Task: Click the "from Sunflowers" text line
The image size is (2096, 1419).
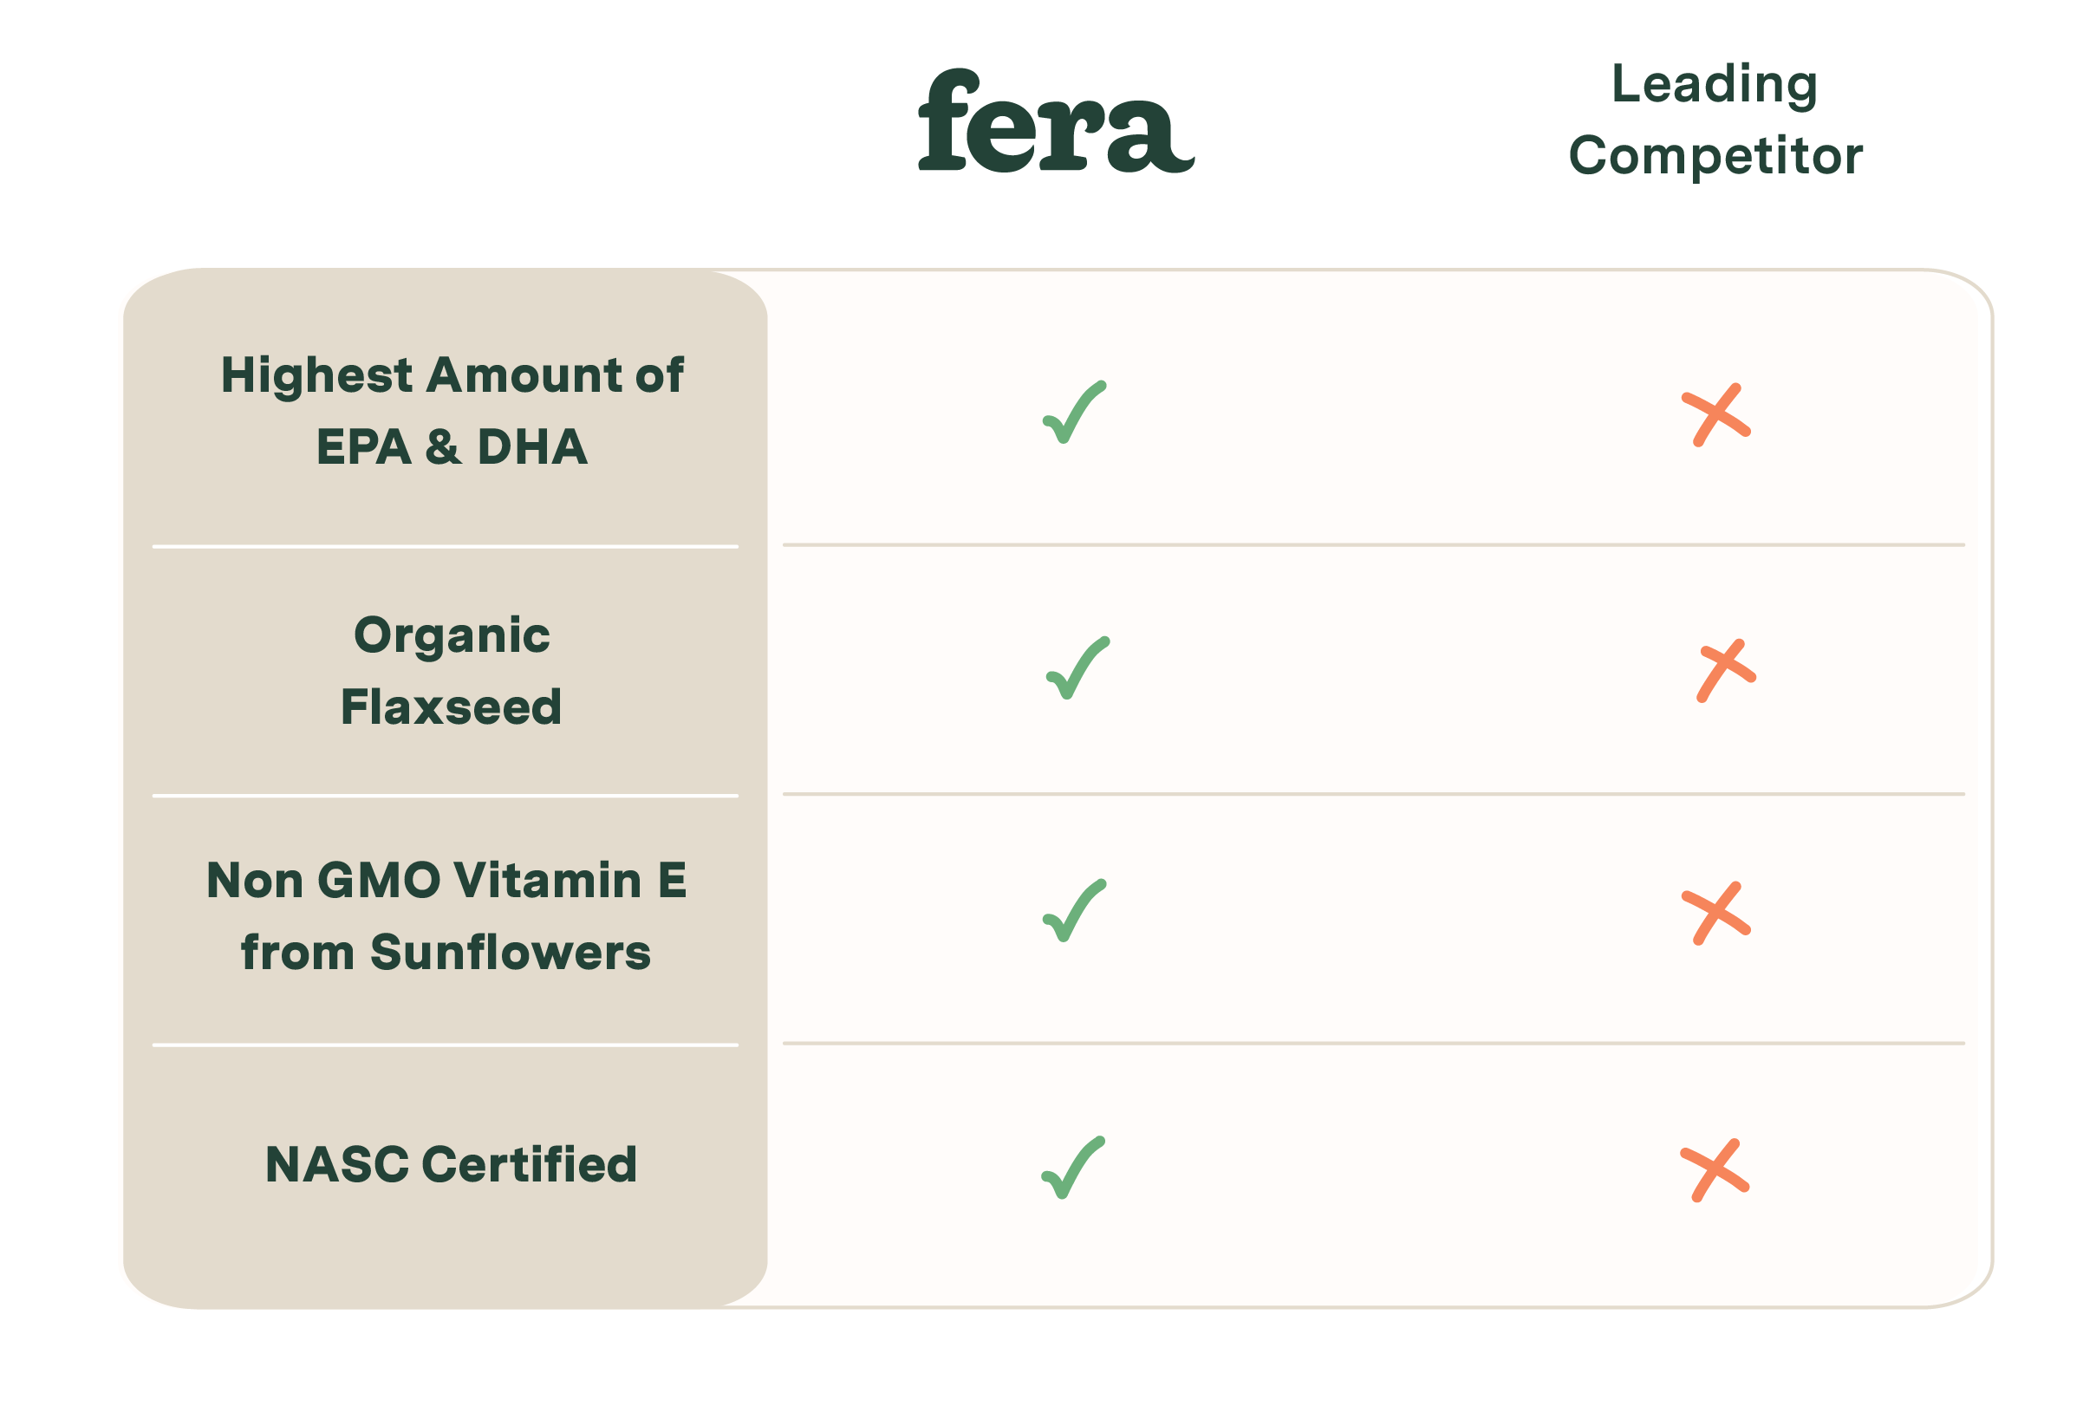Action: pyautogui.click(x=446, y=953)
